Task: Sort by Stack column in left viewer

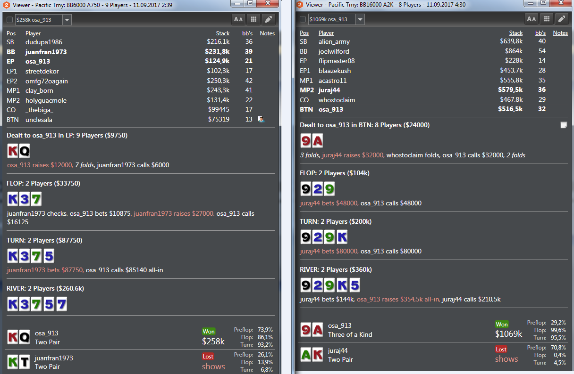Action: tap(223, 33)
